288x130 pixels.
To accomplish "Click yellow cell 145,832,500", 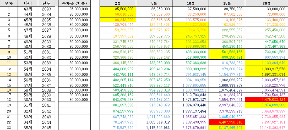I will pos(191,25).
